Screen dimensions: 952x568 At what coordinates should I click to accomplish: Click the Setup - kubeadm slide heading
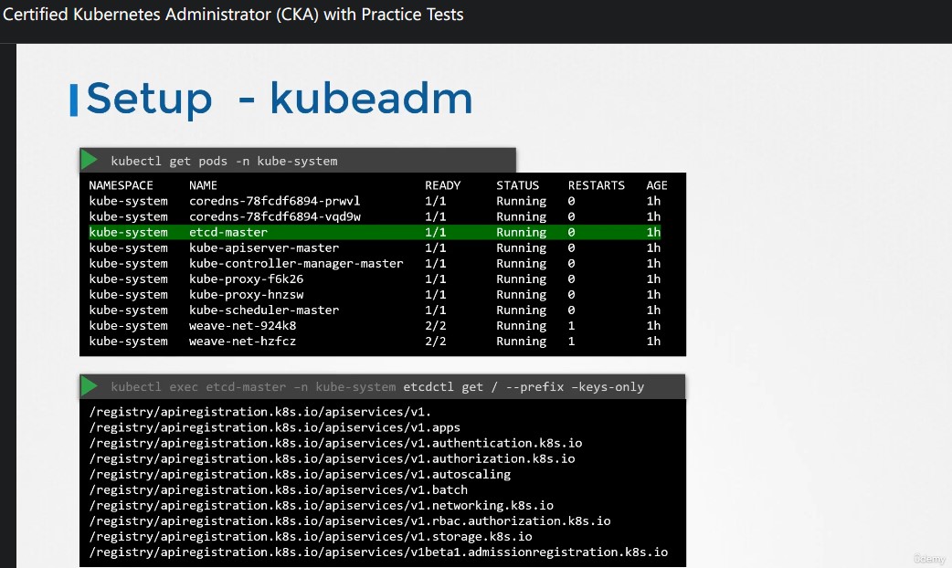click(x=280, y=99)
